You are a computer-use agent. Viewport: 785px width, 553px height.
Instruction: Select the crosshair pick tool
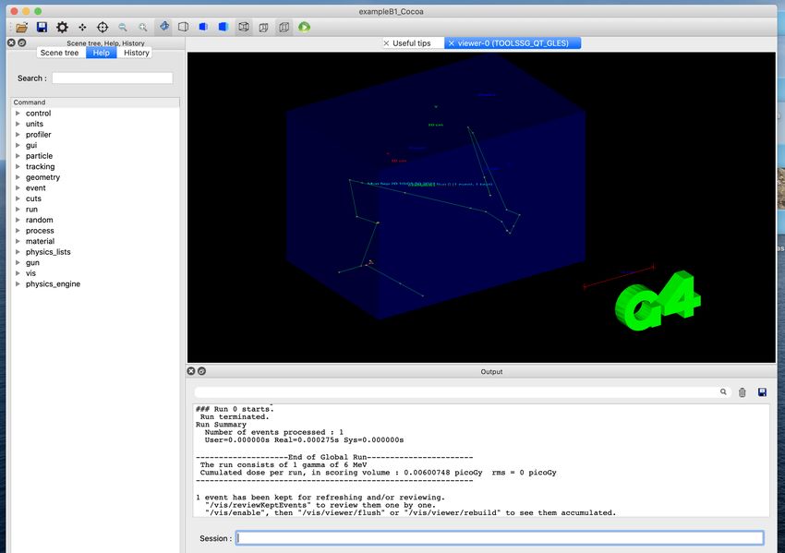(x=103, y=27)
